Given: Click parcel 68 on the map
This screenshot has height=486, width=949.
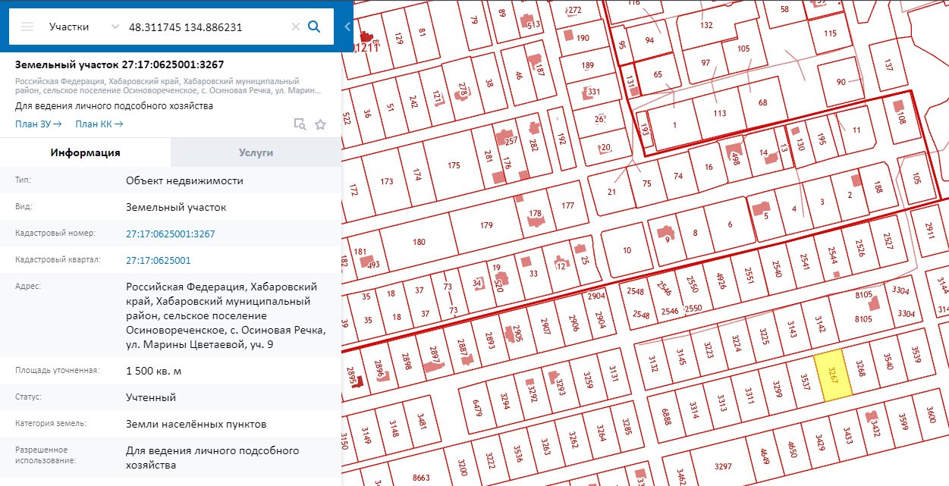Looking at the screenshot, I should pyautogui.click(x=762, y=103).
